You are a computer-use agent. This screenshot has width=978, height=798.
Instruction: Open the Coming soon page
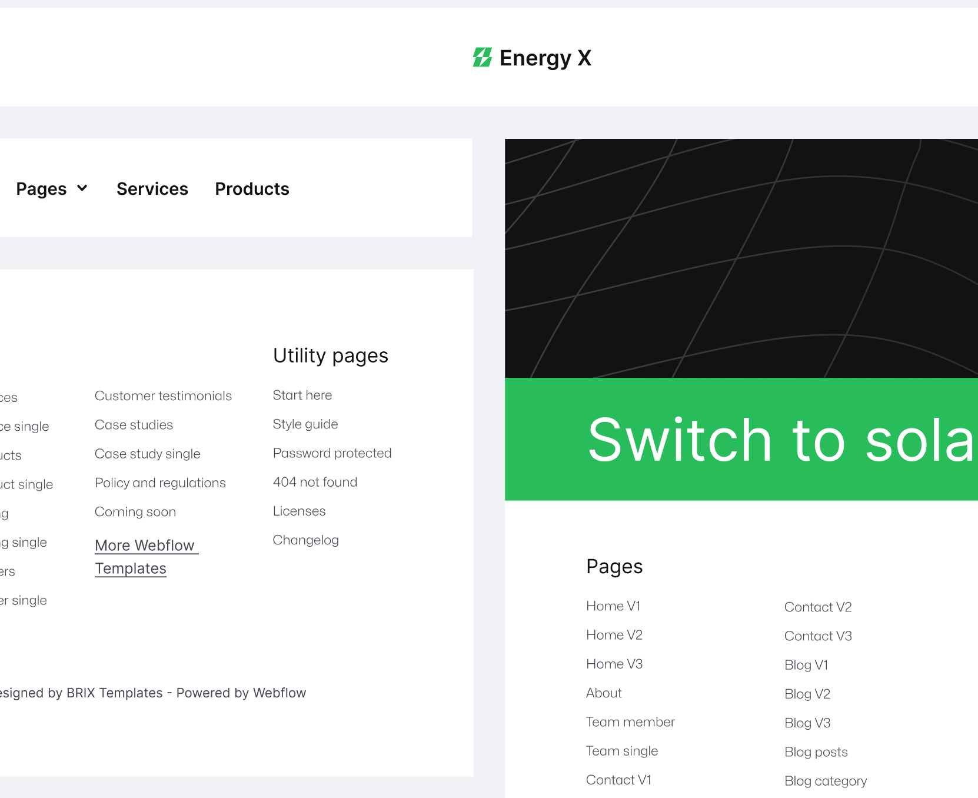(x=135, y=512)
